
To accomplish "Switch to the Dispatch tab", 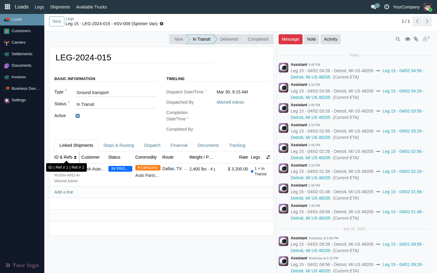I will [152, 145].
